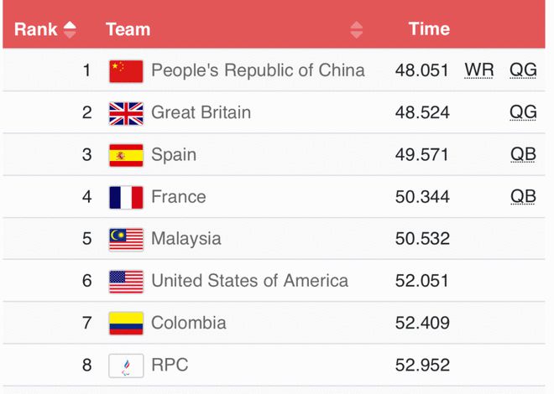Image resolution: width=554 pixels, height=394 pixels.
Task: Click the RPC emblem icon
Action: point(126,365)
